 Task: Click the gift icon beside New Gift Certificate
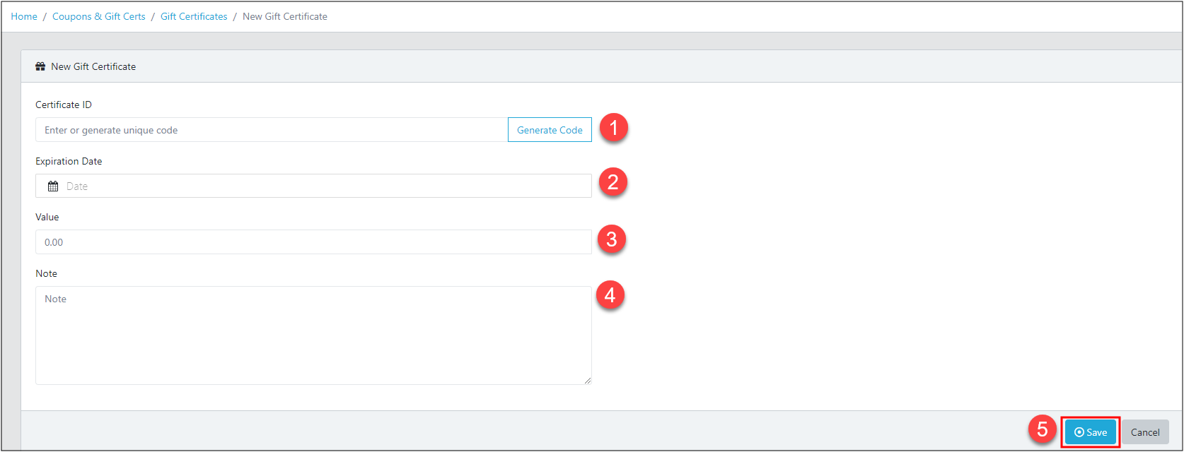point(40,66)
